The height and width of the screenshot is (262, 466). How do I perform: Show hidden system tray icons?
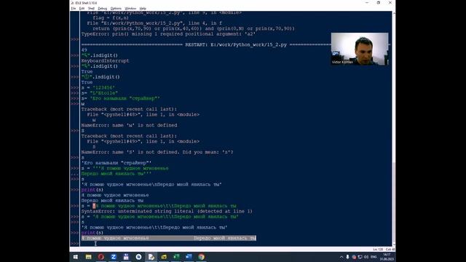(x=341, y=257)
